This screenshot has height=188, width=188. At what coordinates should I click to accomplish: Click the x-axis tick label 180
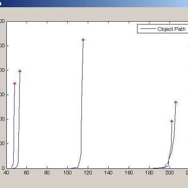[149, 173]
